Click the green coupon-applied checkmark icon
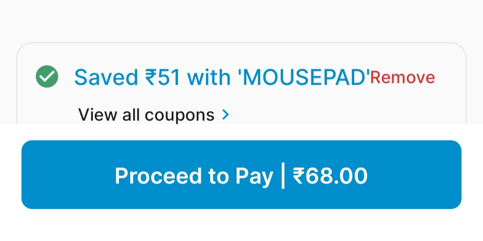Image resolution: width=483 pixels, height=241 pixels. pos(47,77)
